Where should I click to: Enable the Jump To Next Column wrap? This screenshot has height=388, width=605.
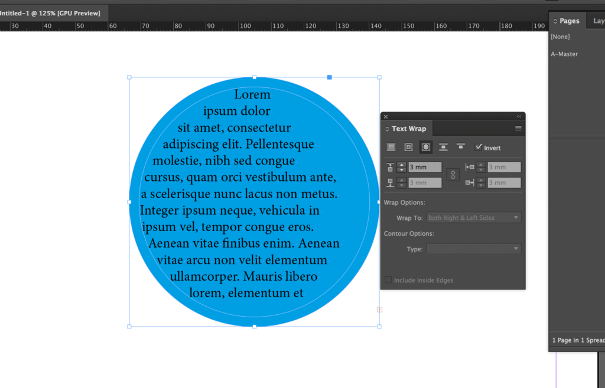pos(461,147)
